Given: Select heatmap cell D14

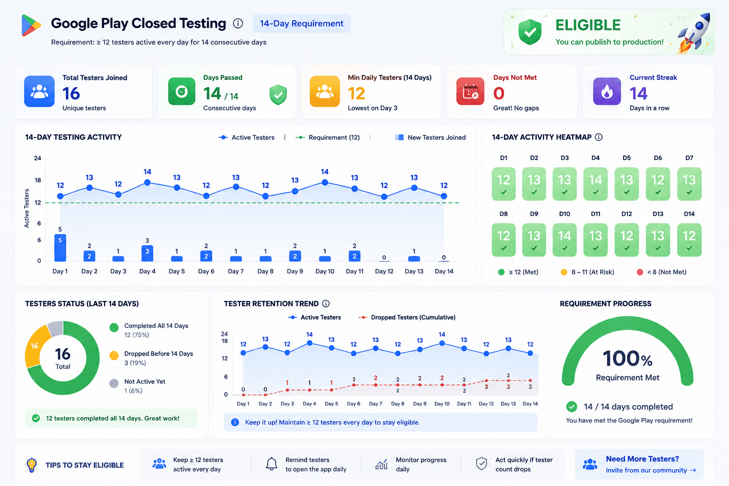Looking at the screenshot, I should 689,240.
